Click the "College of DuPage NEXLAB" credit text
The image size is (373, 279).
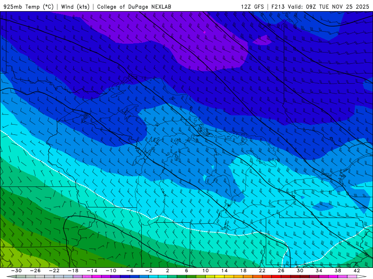pyautogui.click(x=134, y=7)
